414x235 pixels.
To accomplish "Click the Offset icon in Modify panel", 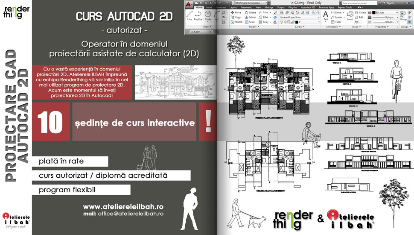I will 275,22.
